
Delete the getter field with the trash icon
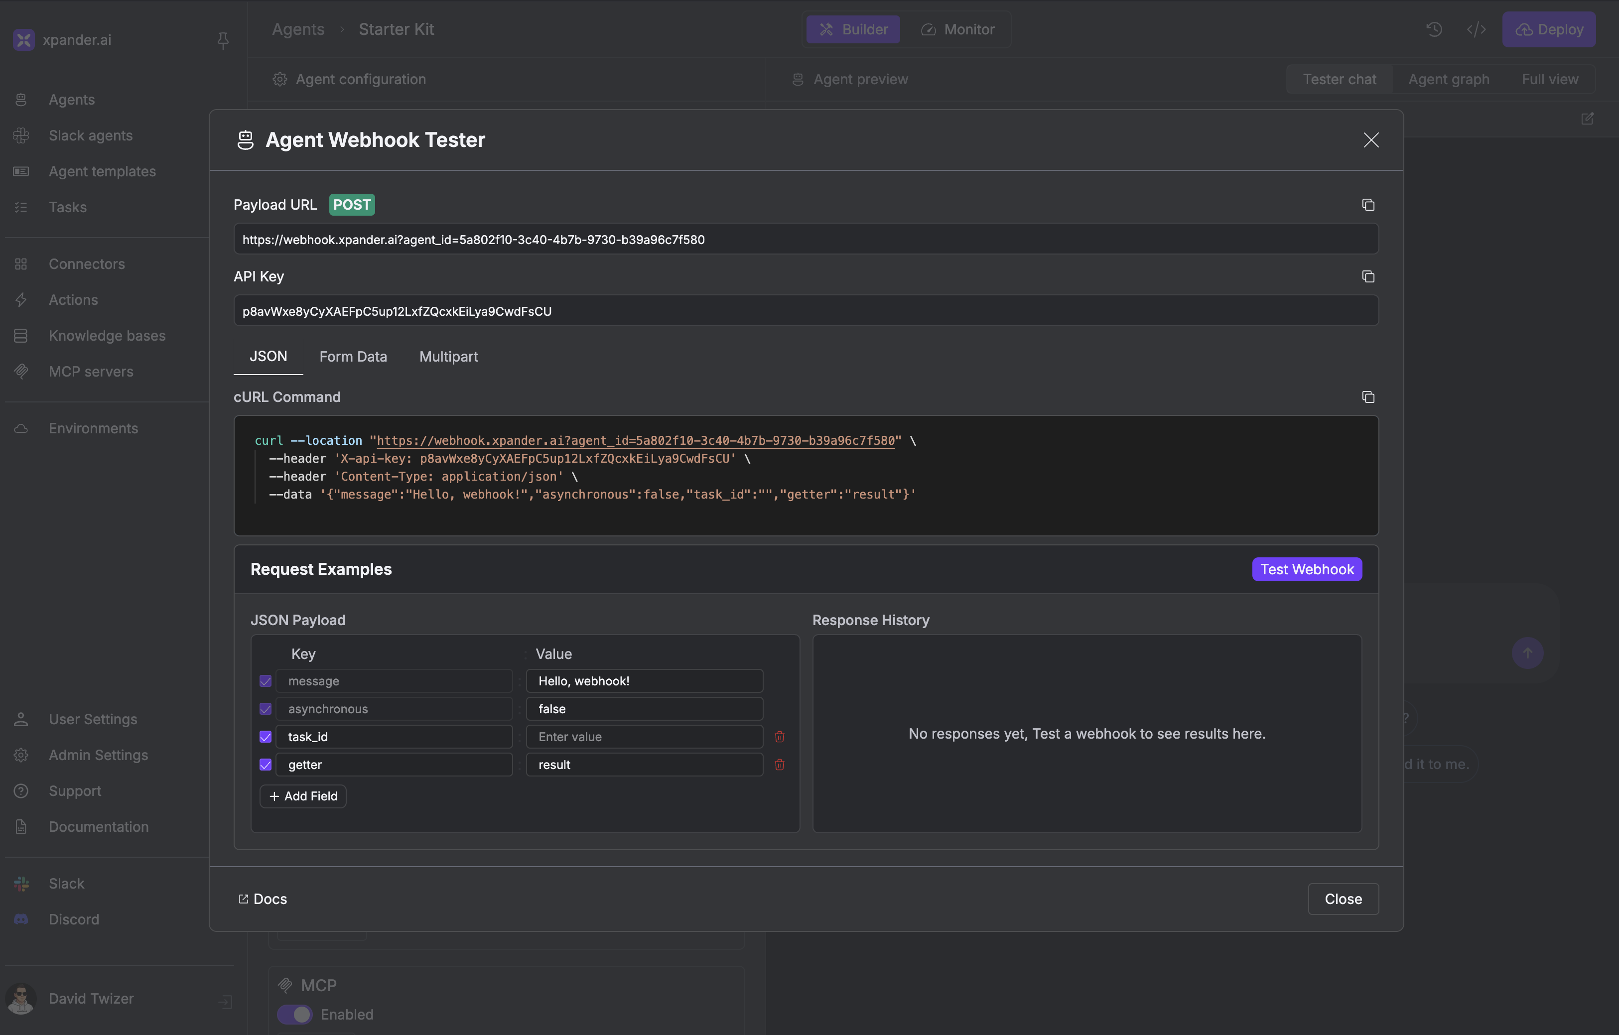[x=779, y=764]
